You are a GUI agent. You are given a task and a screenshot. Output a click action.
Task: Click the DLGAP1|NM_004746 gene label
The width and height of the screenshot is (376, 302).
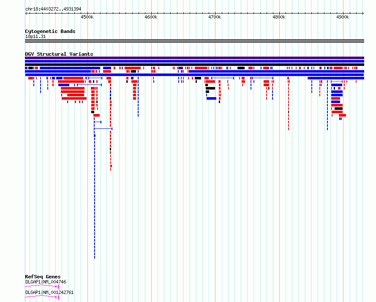pyautogui.click(x=46, y=282)
